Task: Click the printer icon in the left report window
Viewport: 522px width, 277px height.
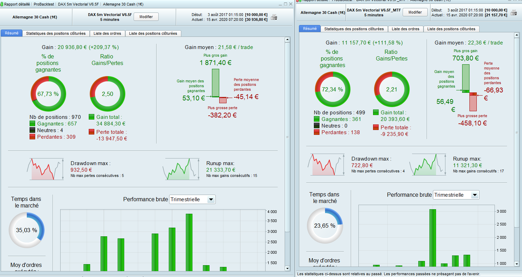Action: pyautogui.click(x=274, y=17)
